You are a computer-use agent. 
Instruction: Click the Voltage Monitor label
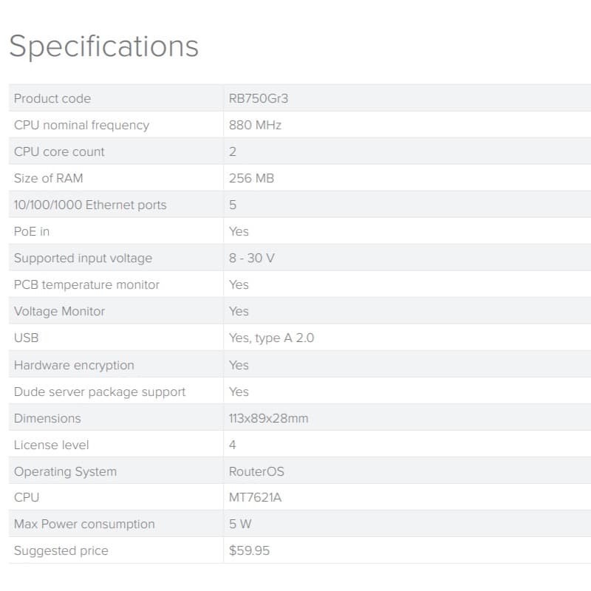[59, 311]
